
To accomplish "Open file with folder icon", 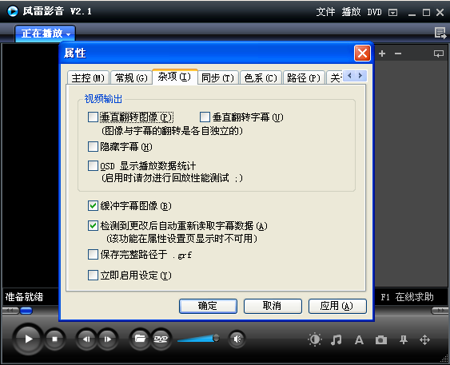I will (140, 339).
